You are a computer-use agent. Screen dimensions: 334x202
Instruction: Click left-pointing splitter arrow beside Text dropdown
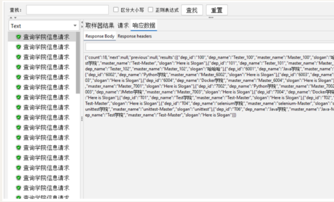tap(82, 22)
